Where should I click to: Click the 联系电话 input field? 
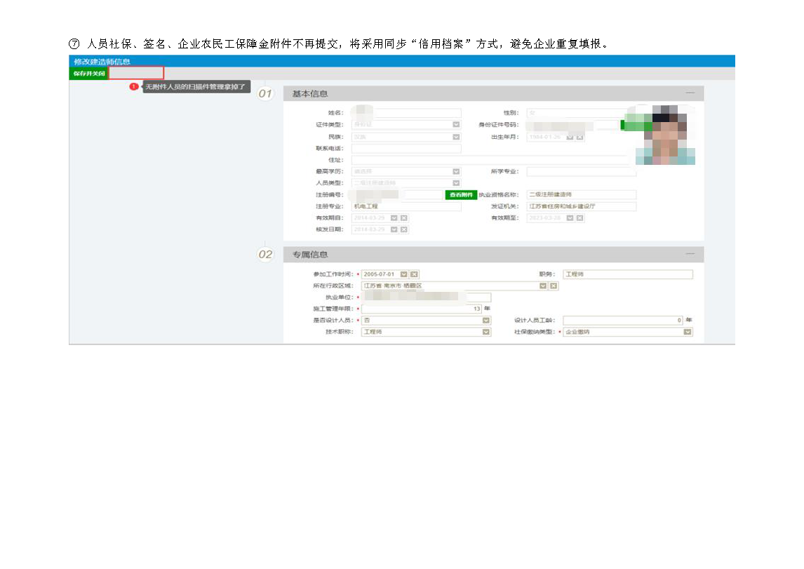(406, 148)
